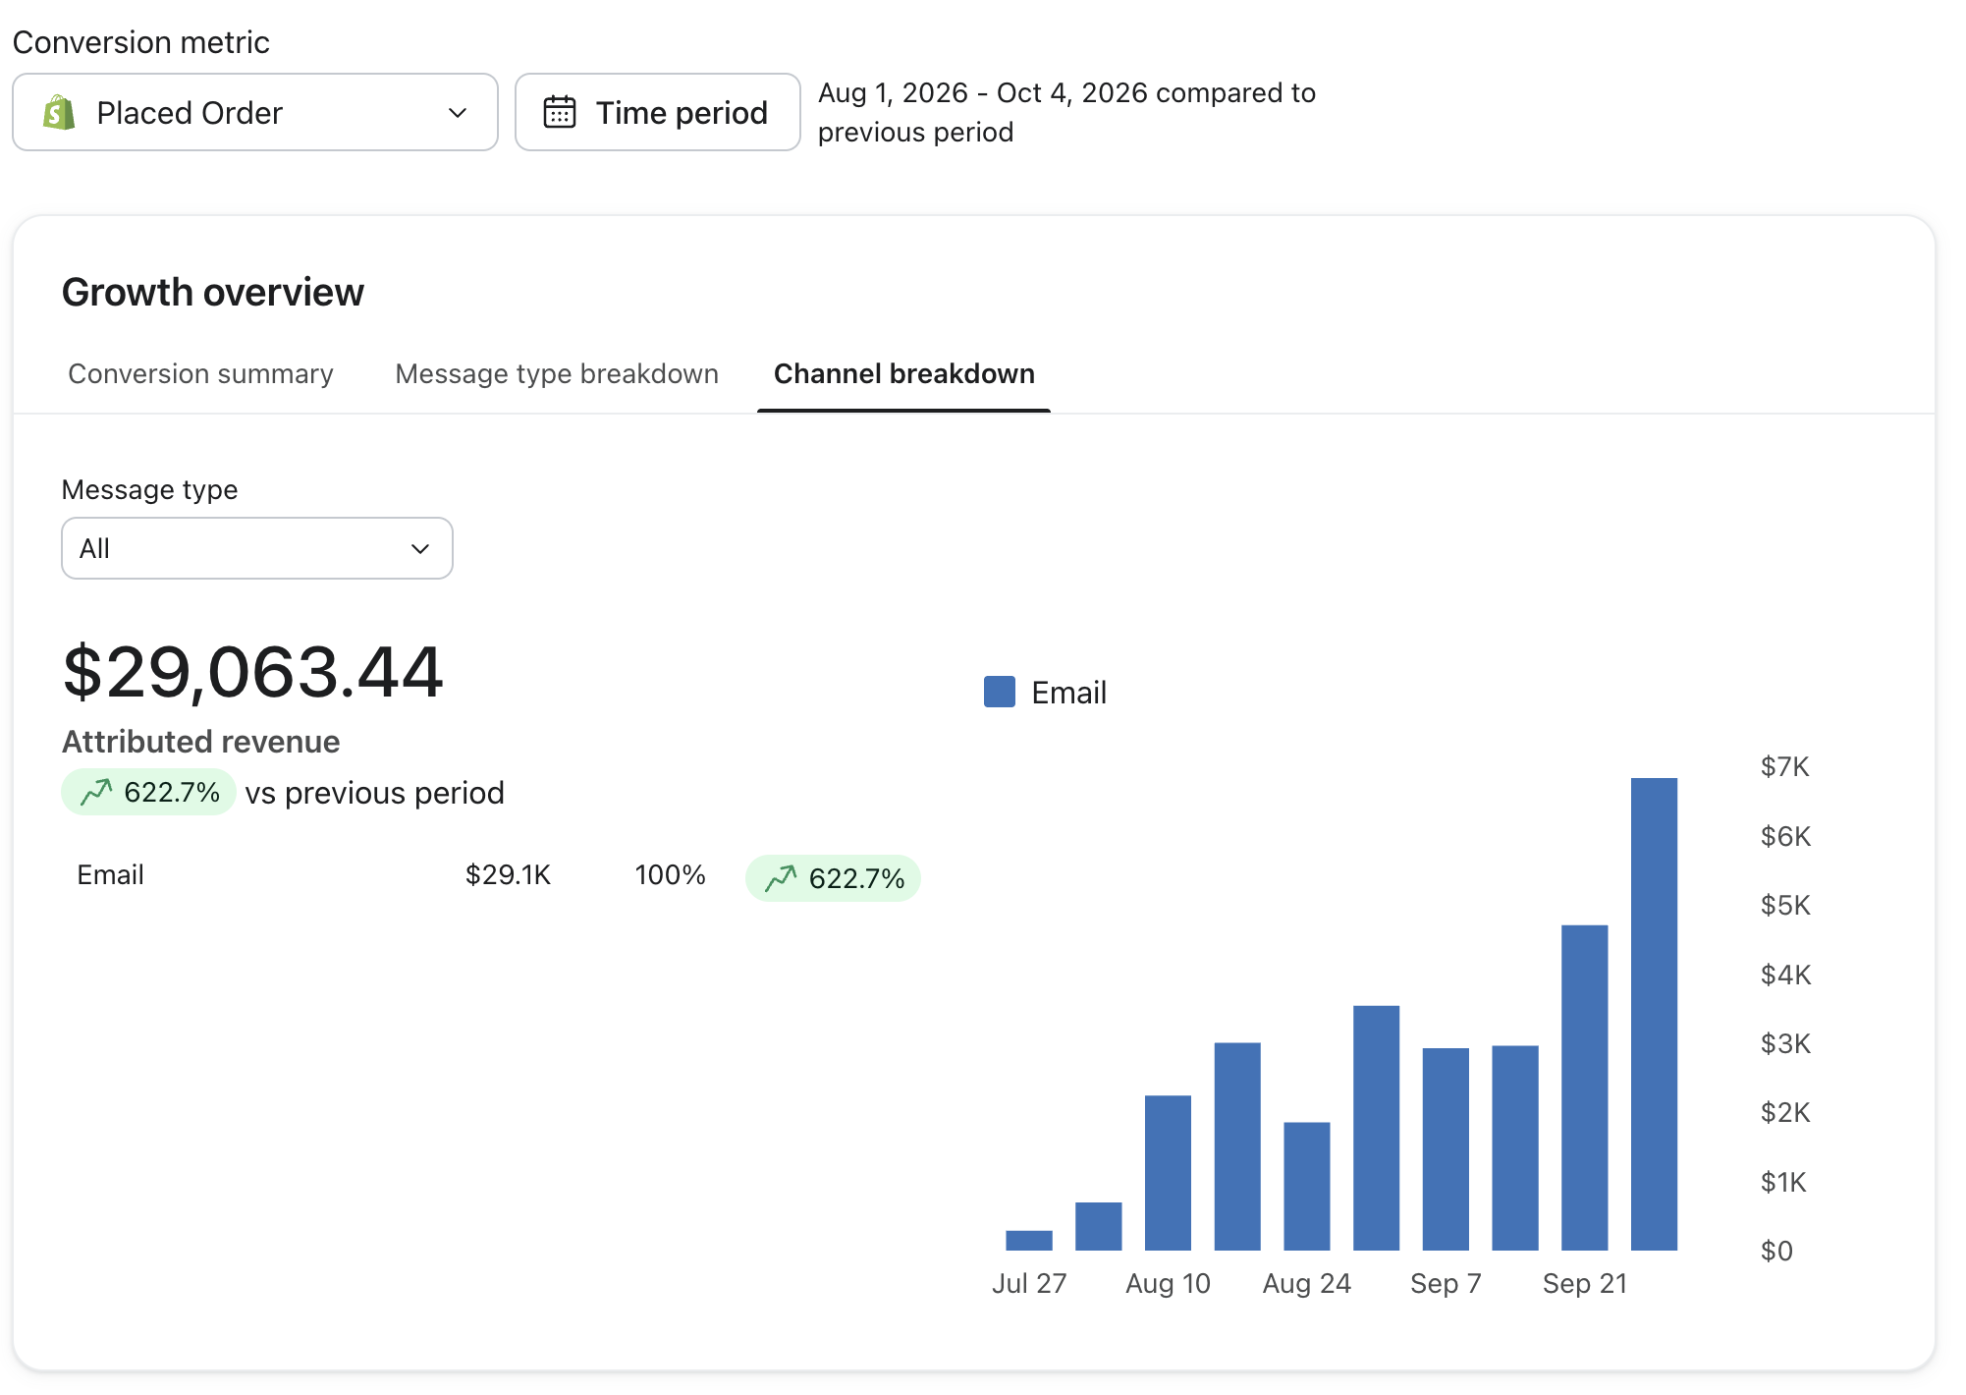Click the trend arrow icon in Email row badge
The width and height of the screenshot is (1966, 1395).
click(781, 877)
